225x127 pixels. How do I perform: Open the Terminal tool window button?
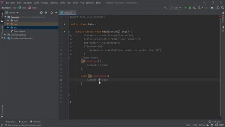pyautogui.click(x=35, y=122)
